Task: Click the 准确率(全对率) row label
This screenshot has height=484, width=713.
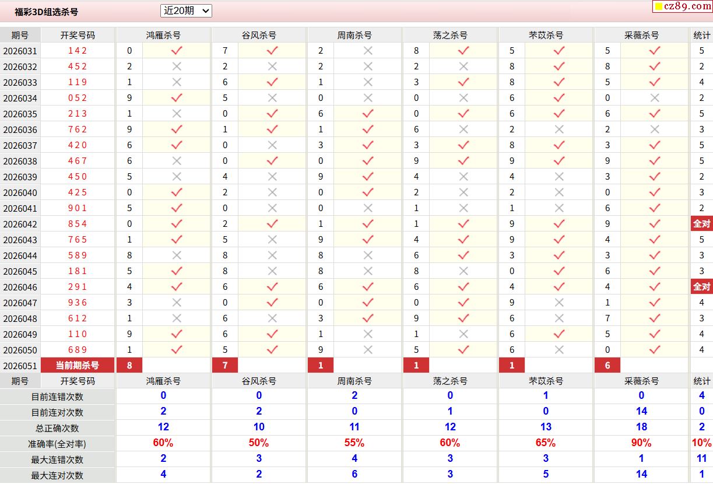Action: click(x=57, y=444)
